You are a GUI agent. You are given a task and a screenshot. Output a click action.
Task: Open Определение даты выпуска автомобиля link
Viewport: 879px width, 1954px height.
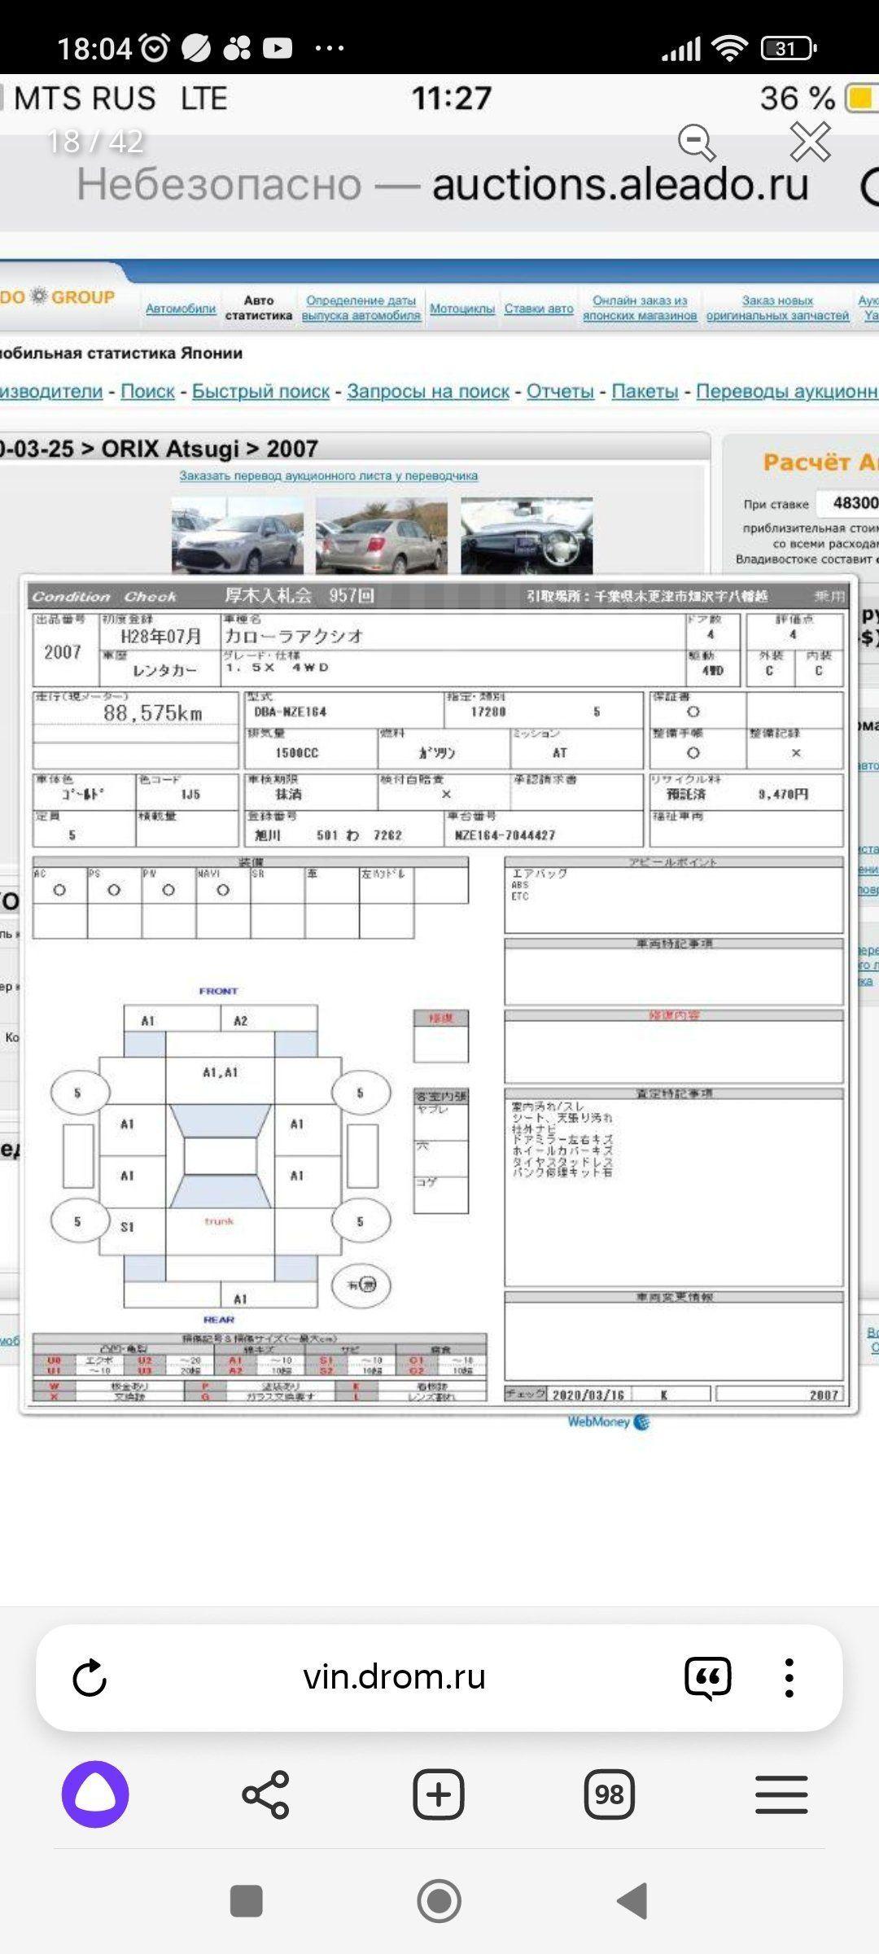click(361, 308)
